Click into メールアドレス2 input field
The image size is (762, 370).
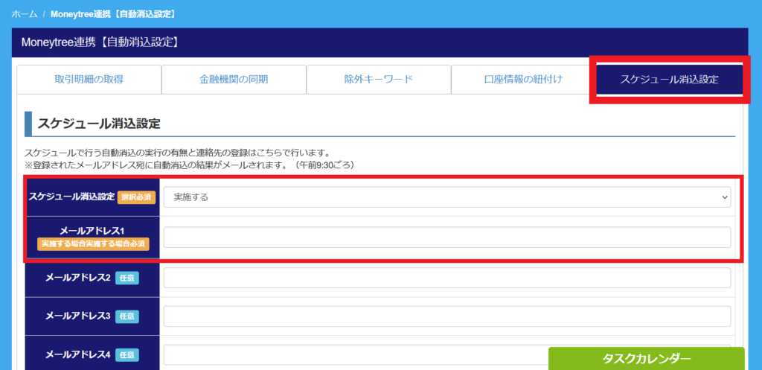click(447, 278)
